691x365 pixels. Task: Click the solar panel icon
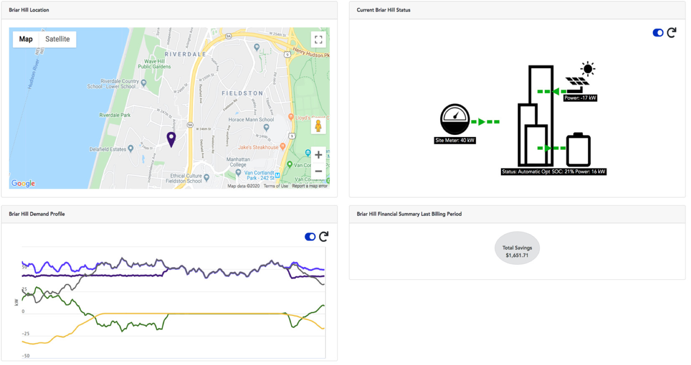pyautogui.click(x=577, y=81)
